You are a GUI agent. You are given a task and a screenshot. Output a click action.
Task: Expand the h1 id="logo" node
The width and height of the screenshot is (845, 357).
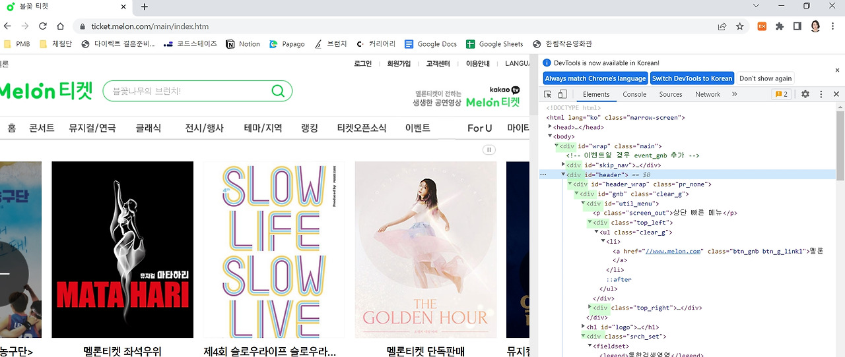[x=584, y=326]
